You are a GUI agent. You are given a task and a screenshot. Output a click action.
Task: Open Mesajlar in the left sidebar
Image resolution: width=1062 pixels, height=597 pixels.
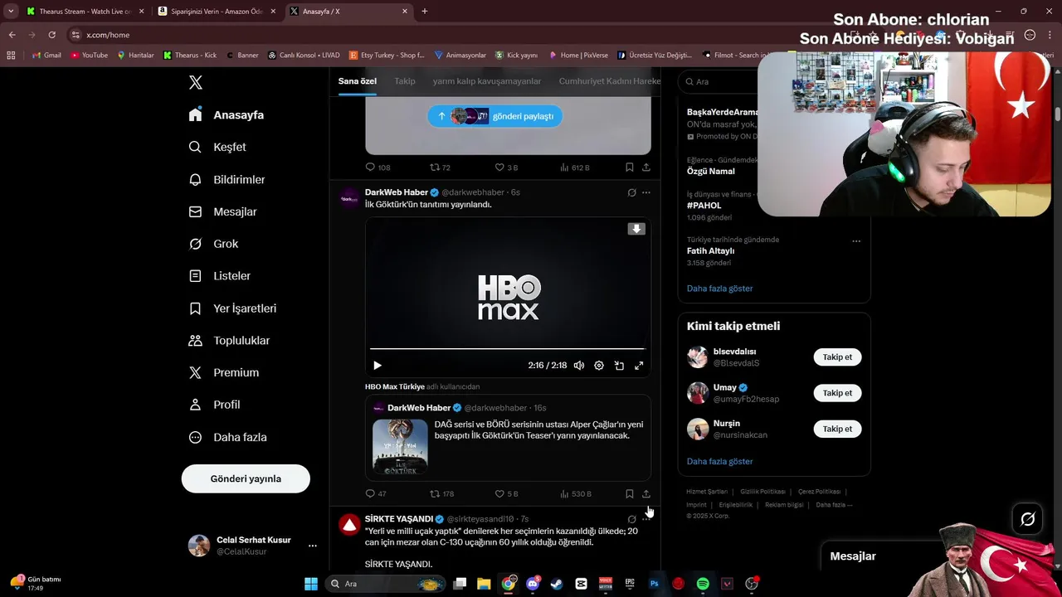point(222,211)
